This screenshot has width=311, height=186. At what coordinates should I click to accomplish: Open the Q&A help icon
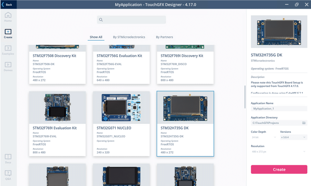8,173
